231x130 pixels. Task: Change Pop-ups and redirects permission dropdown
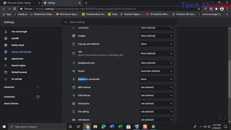(x=156, y=44)
